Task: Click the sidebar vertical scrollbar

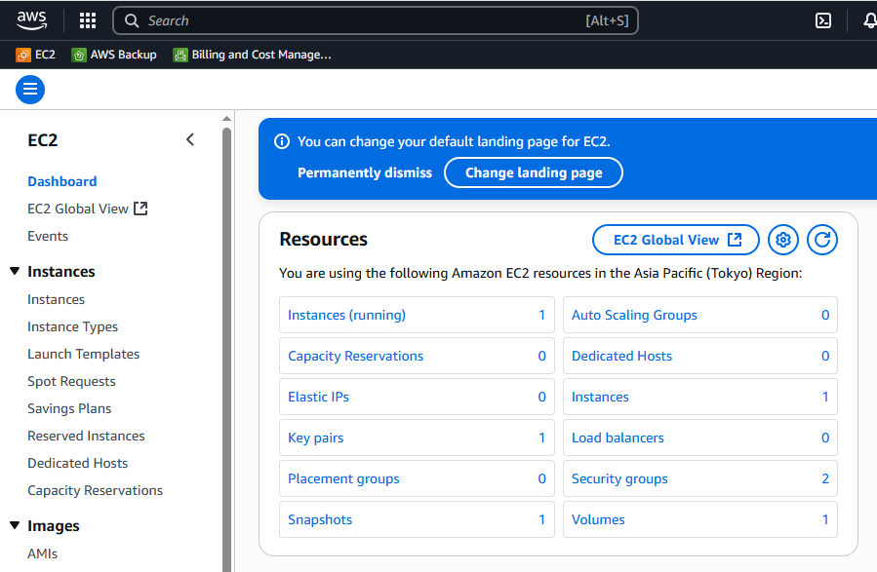Action: 226,350
